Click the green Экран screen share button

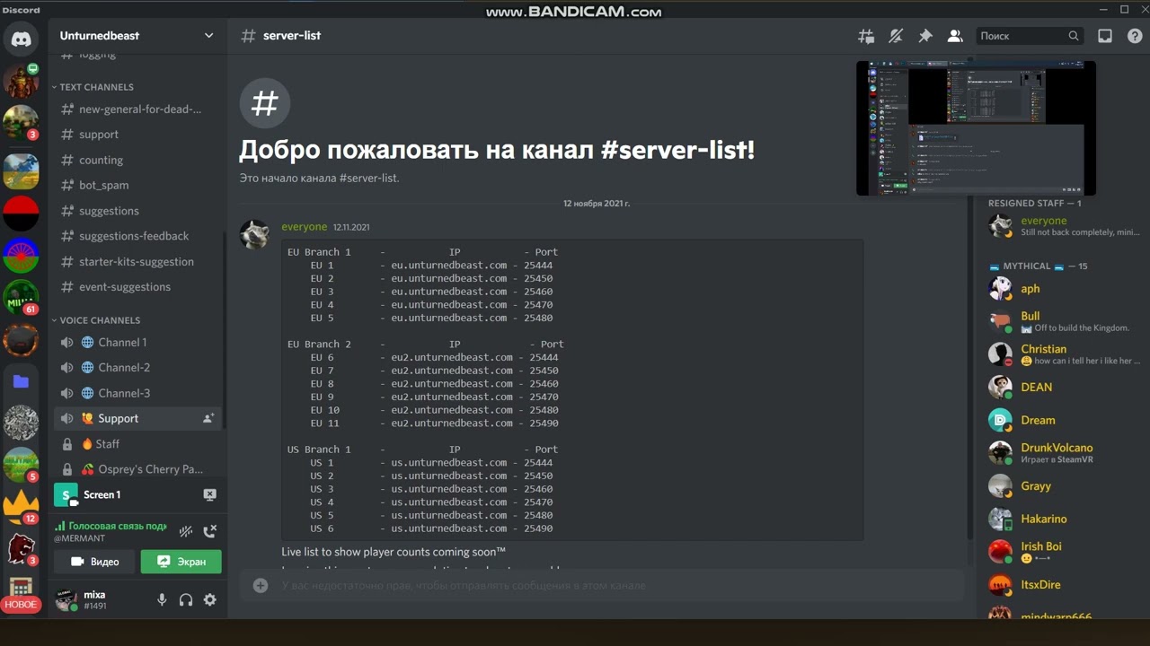[x=181, y=562]
